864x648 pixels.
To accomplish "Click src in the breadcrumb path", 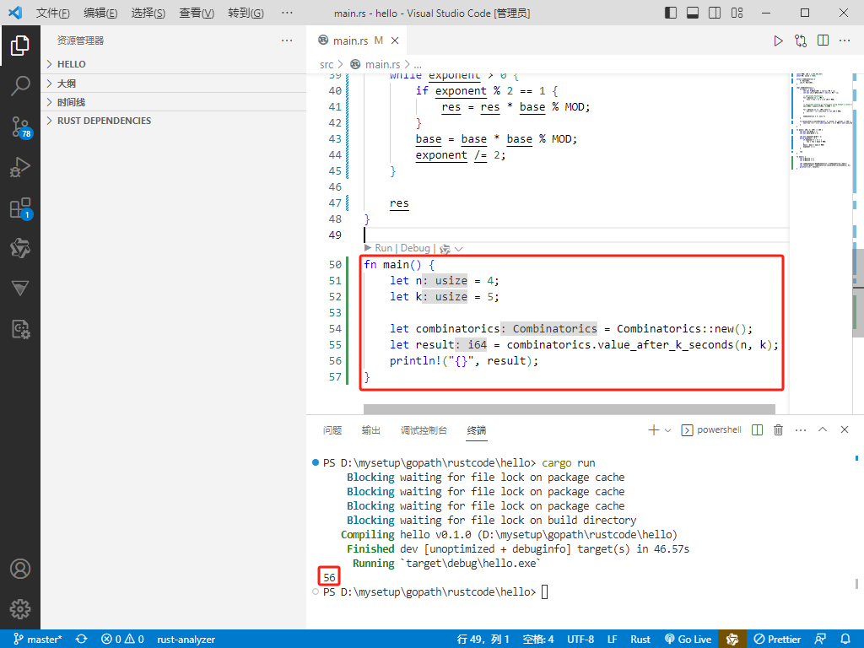I will pyautogui.click(x=327, y=64).
